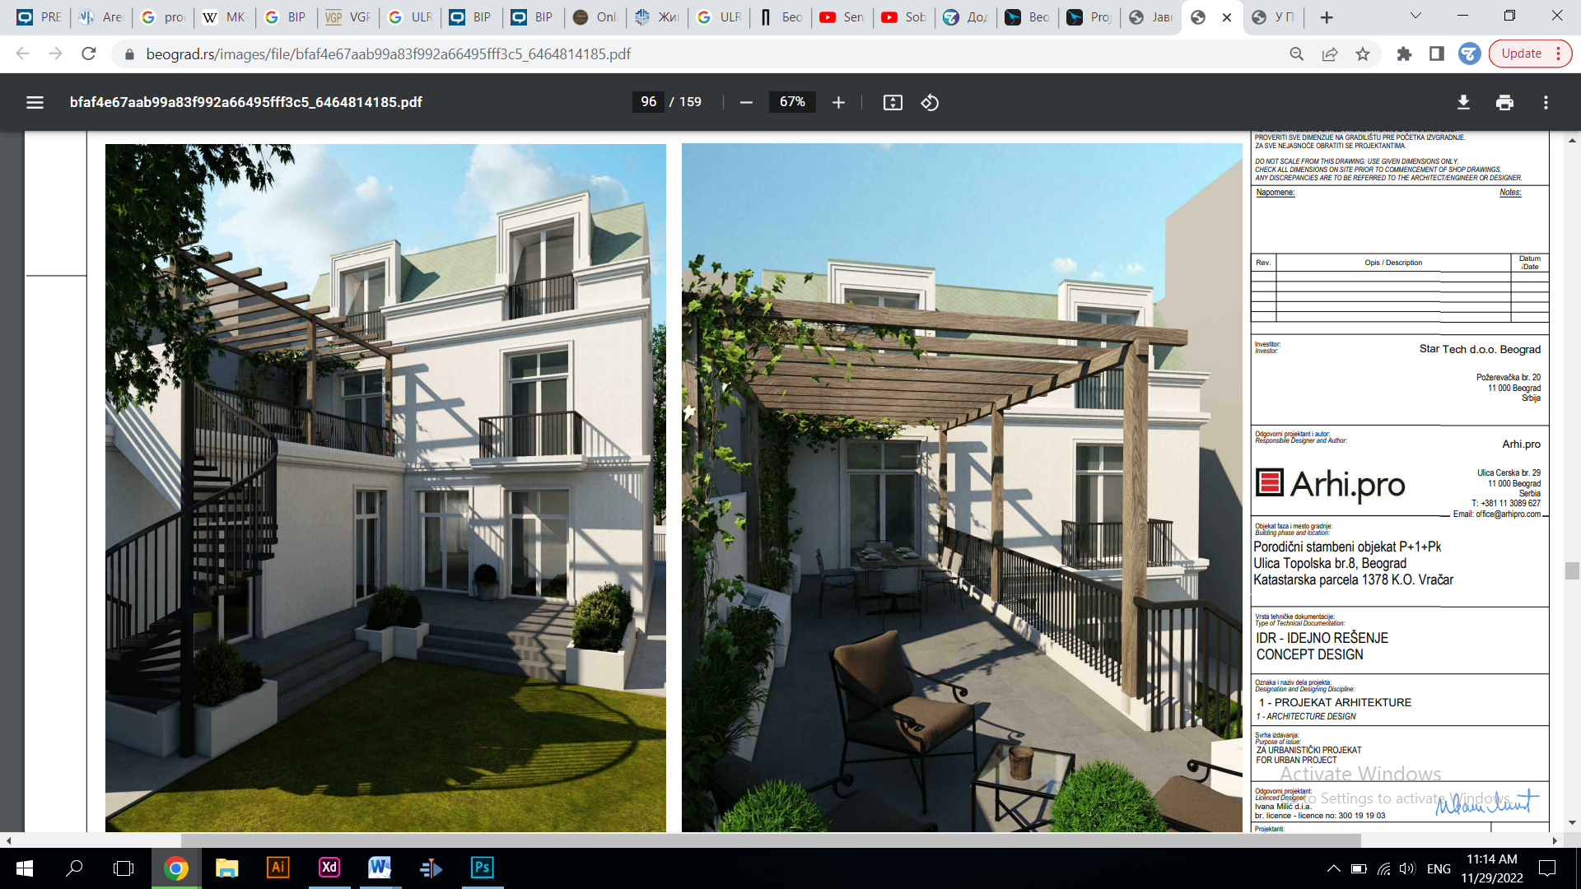This screenshot has width=1581, height=889.
Task: Rotate the PDF counterclockwise
Action: [x=930, y=102]
